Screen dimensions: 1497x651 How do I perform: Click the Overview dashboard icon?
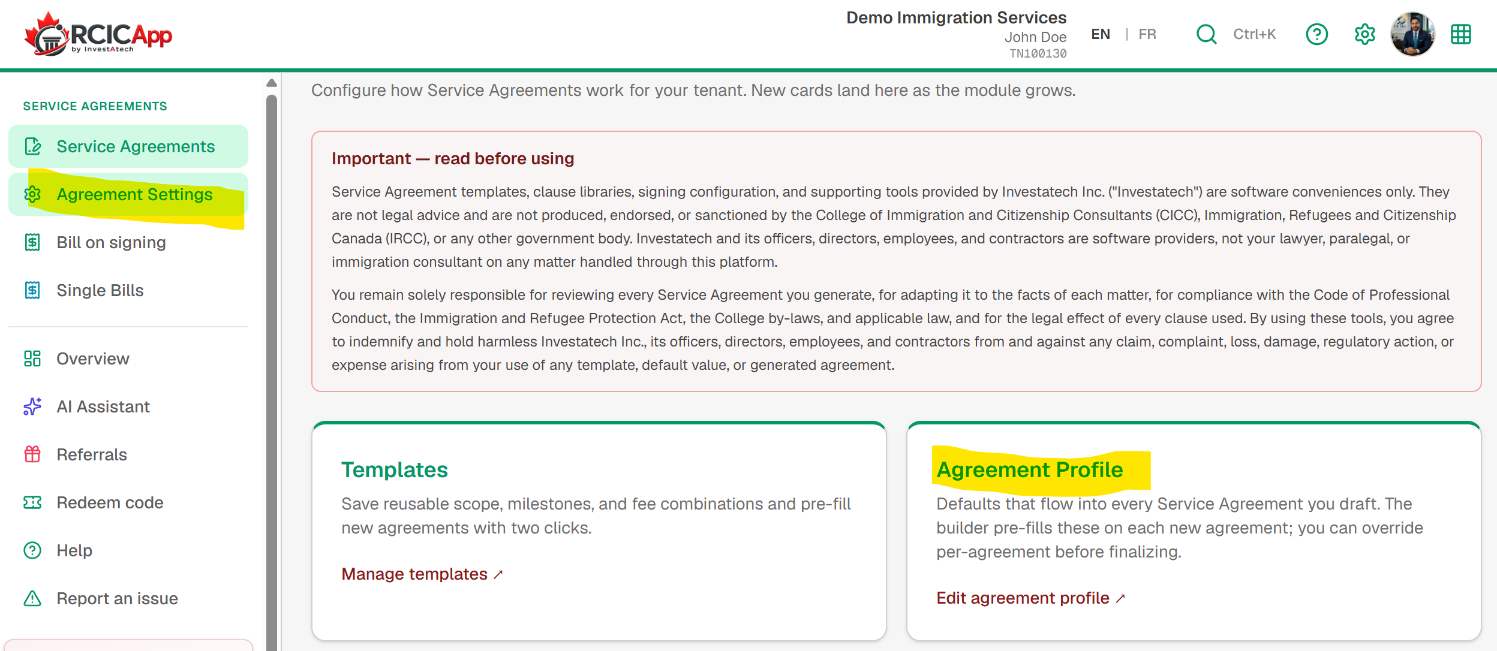coord(32,358)
